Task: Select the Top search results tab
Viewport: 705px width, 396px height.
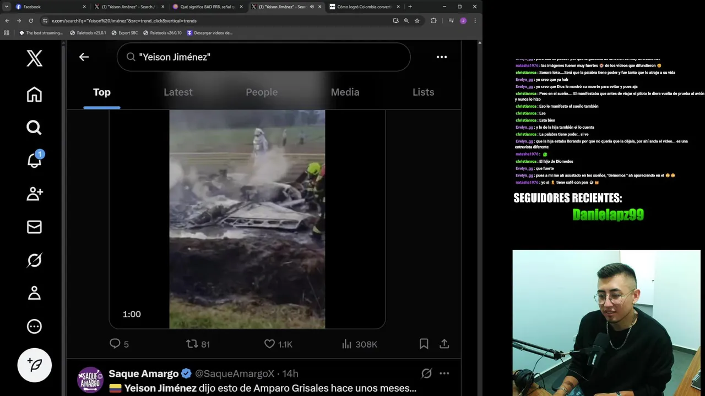Action: click(x=102, y=92)
